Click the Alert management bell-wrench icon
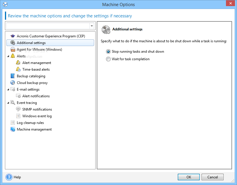Screen dimensions: 237x185 (x=18, y=63)
